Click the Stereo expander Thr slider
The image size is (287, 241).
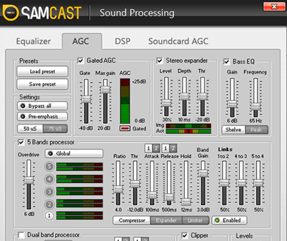pos(202,96)
